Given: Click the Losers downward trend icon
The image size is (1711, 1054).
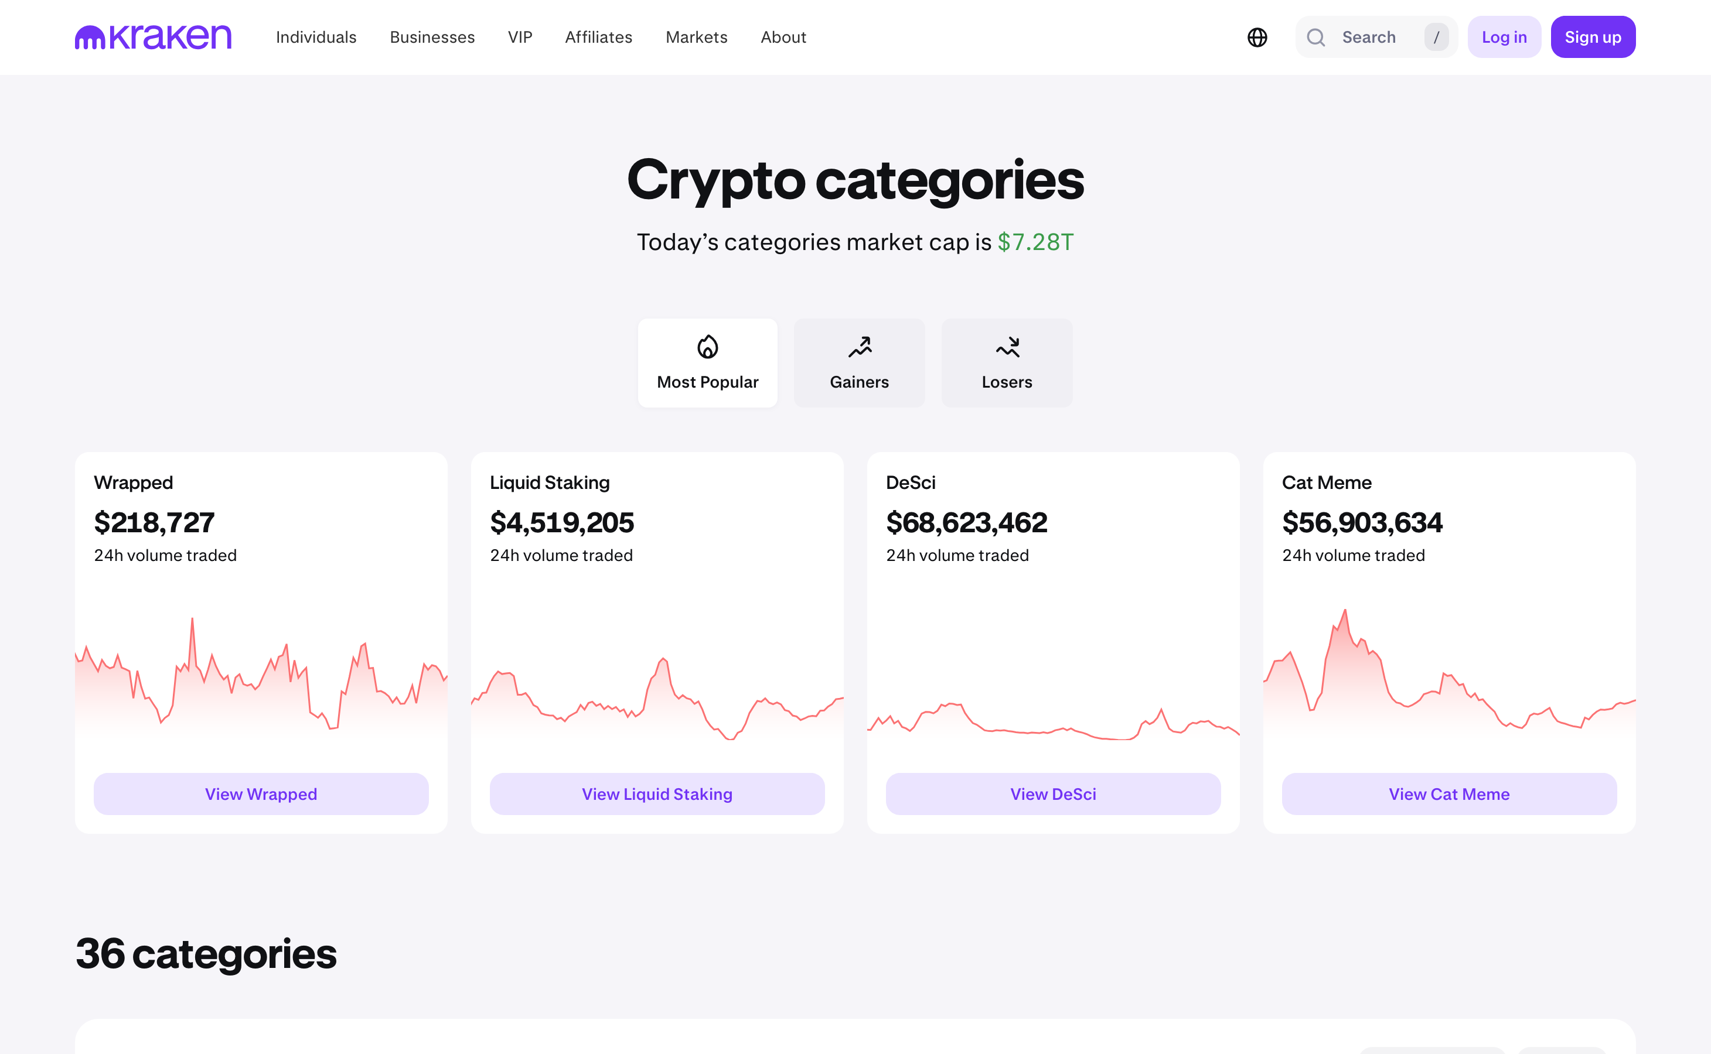Looking at the screenshot, I should pyautogui.click(x=1007, y=347).
